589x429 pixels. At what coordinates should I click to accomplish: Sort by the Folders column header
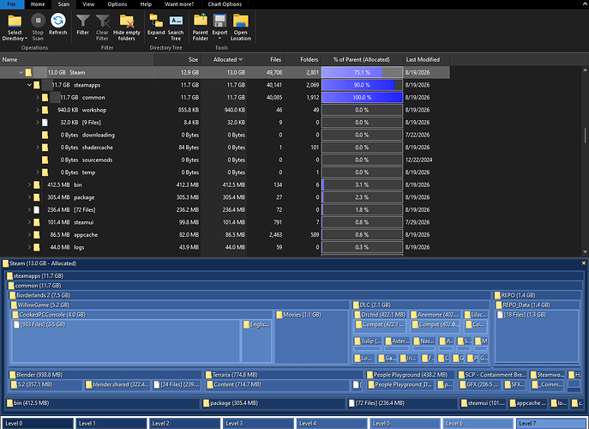(x=303, y=59)
